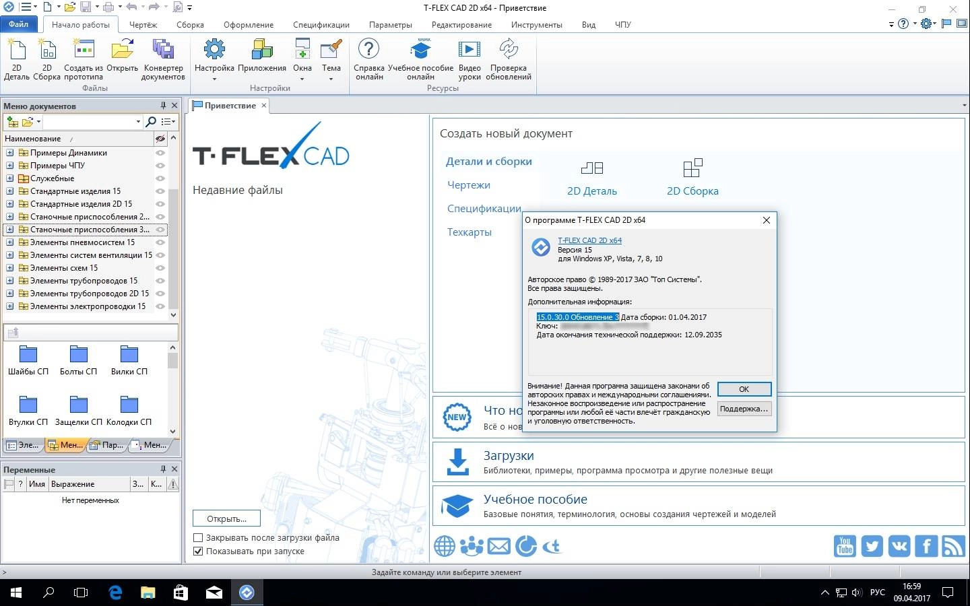Expand Элементы трубопроводов 15 node
This screenshot has height=606, width=970.
coord(10,281)
